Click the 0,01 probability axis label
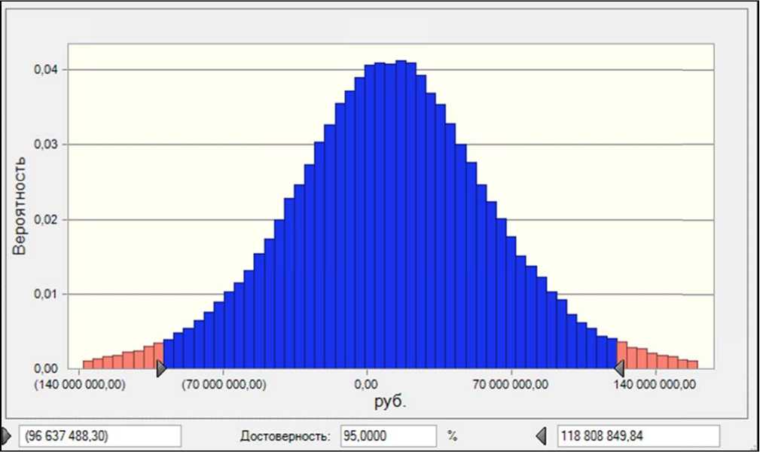The image size is (760, 452). [45, 295]
